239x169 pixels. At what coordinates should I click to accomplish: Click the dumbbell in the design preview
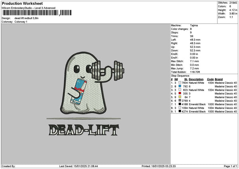coord(108,71)
